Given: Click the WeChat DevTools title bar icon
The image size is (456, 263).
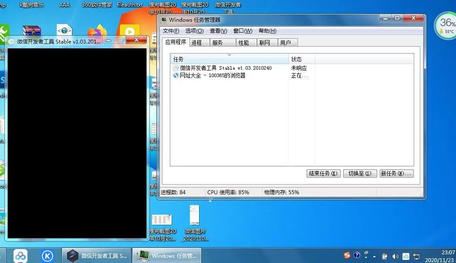Looking at the screenshot, I should pyautogui.click(x=11, y=41).
